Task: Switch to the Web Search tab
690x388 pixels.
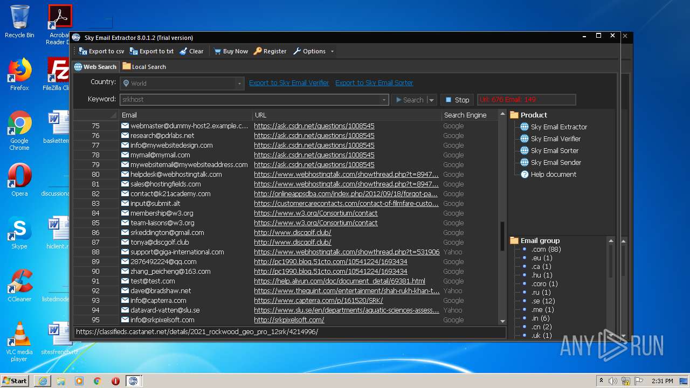Action: pos(95,67)
